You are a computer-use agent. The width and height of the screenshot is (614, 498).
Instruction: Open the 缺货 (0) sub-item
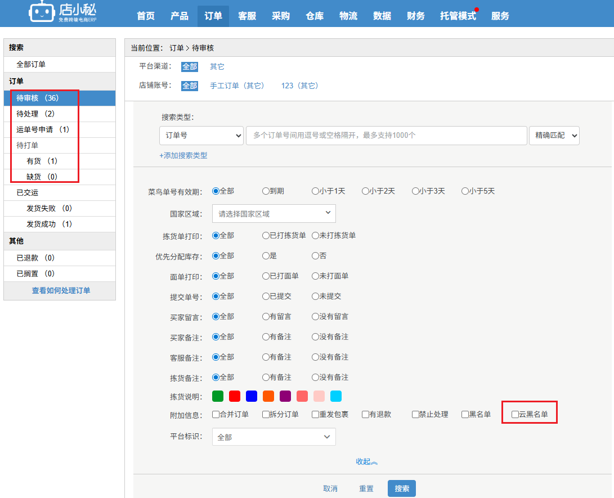pyautogui.click(x=60, y=177)
